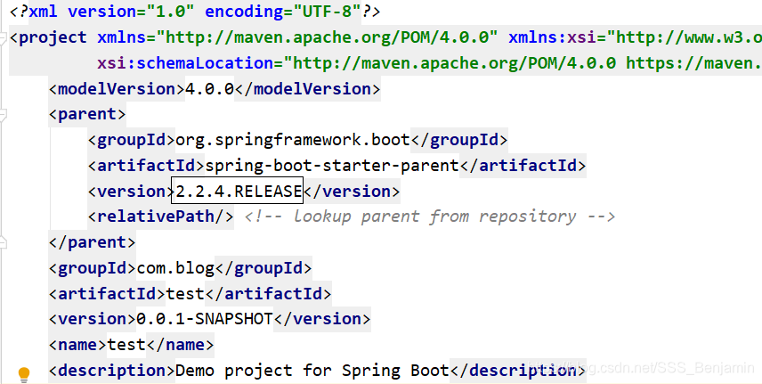Click the closing parent fold marker
This screenshot has width=762, height=384.
coord(3,241)
